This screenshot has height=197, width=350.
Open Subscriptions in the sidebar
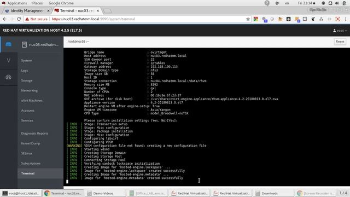click(31, 164)
